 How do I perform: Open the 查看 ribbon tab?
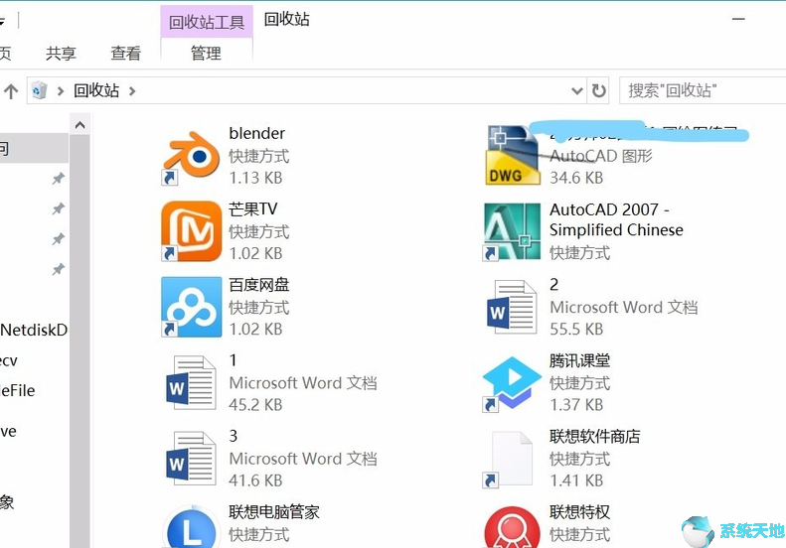pos(126,53)
